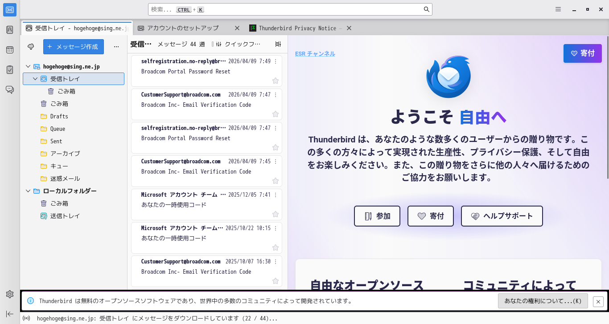Collapse the hogehoge@sing.ne.jp account tree

tap(29, 66)
